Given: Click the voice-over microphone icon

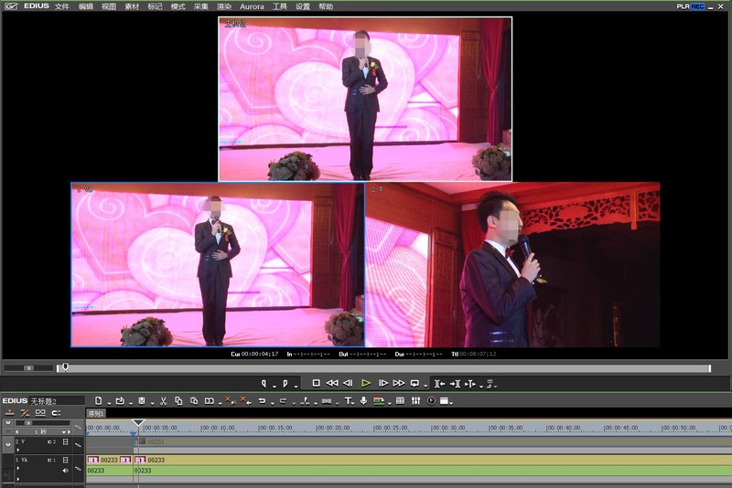Looking at the screenshot, I should pos(363,401).
